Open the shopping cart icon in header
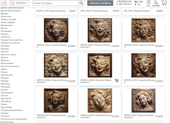Image resolution: width=170 pixels, height=123 pixels. tap(164, 3)
